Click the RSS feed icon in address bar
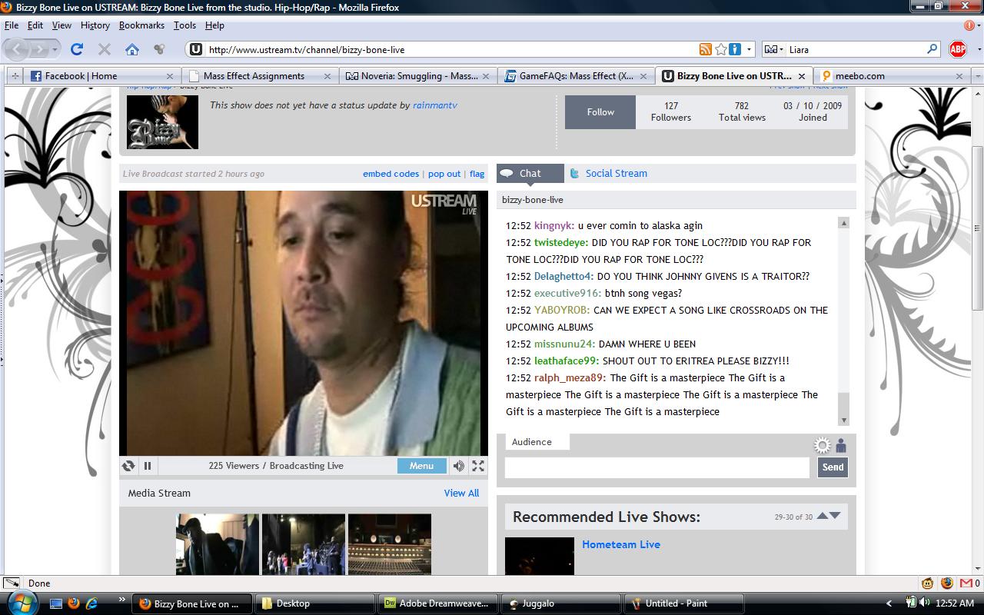The width and height of the screenshot is (984, 615). [705, 49]
